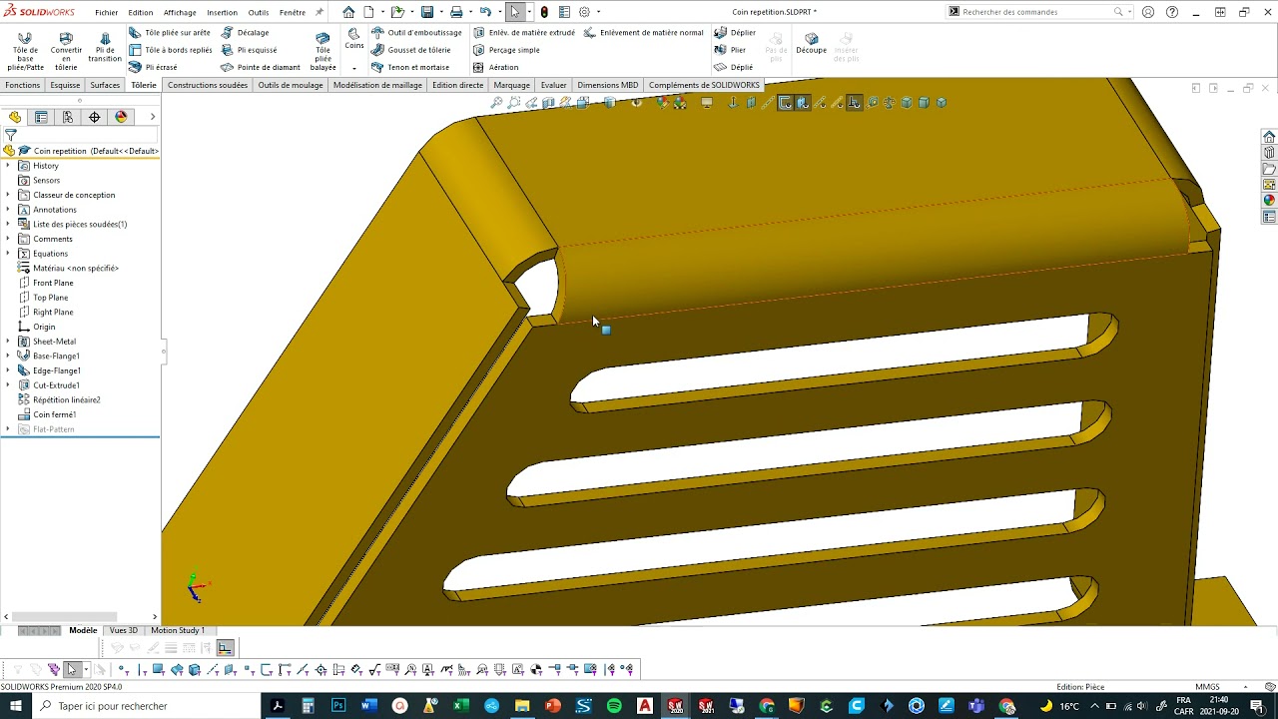
Task: Open FeatureManager design tree tab
Action: [15, 117]
